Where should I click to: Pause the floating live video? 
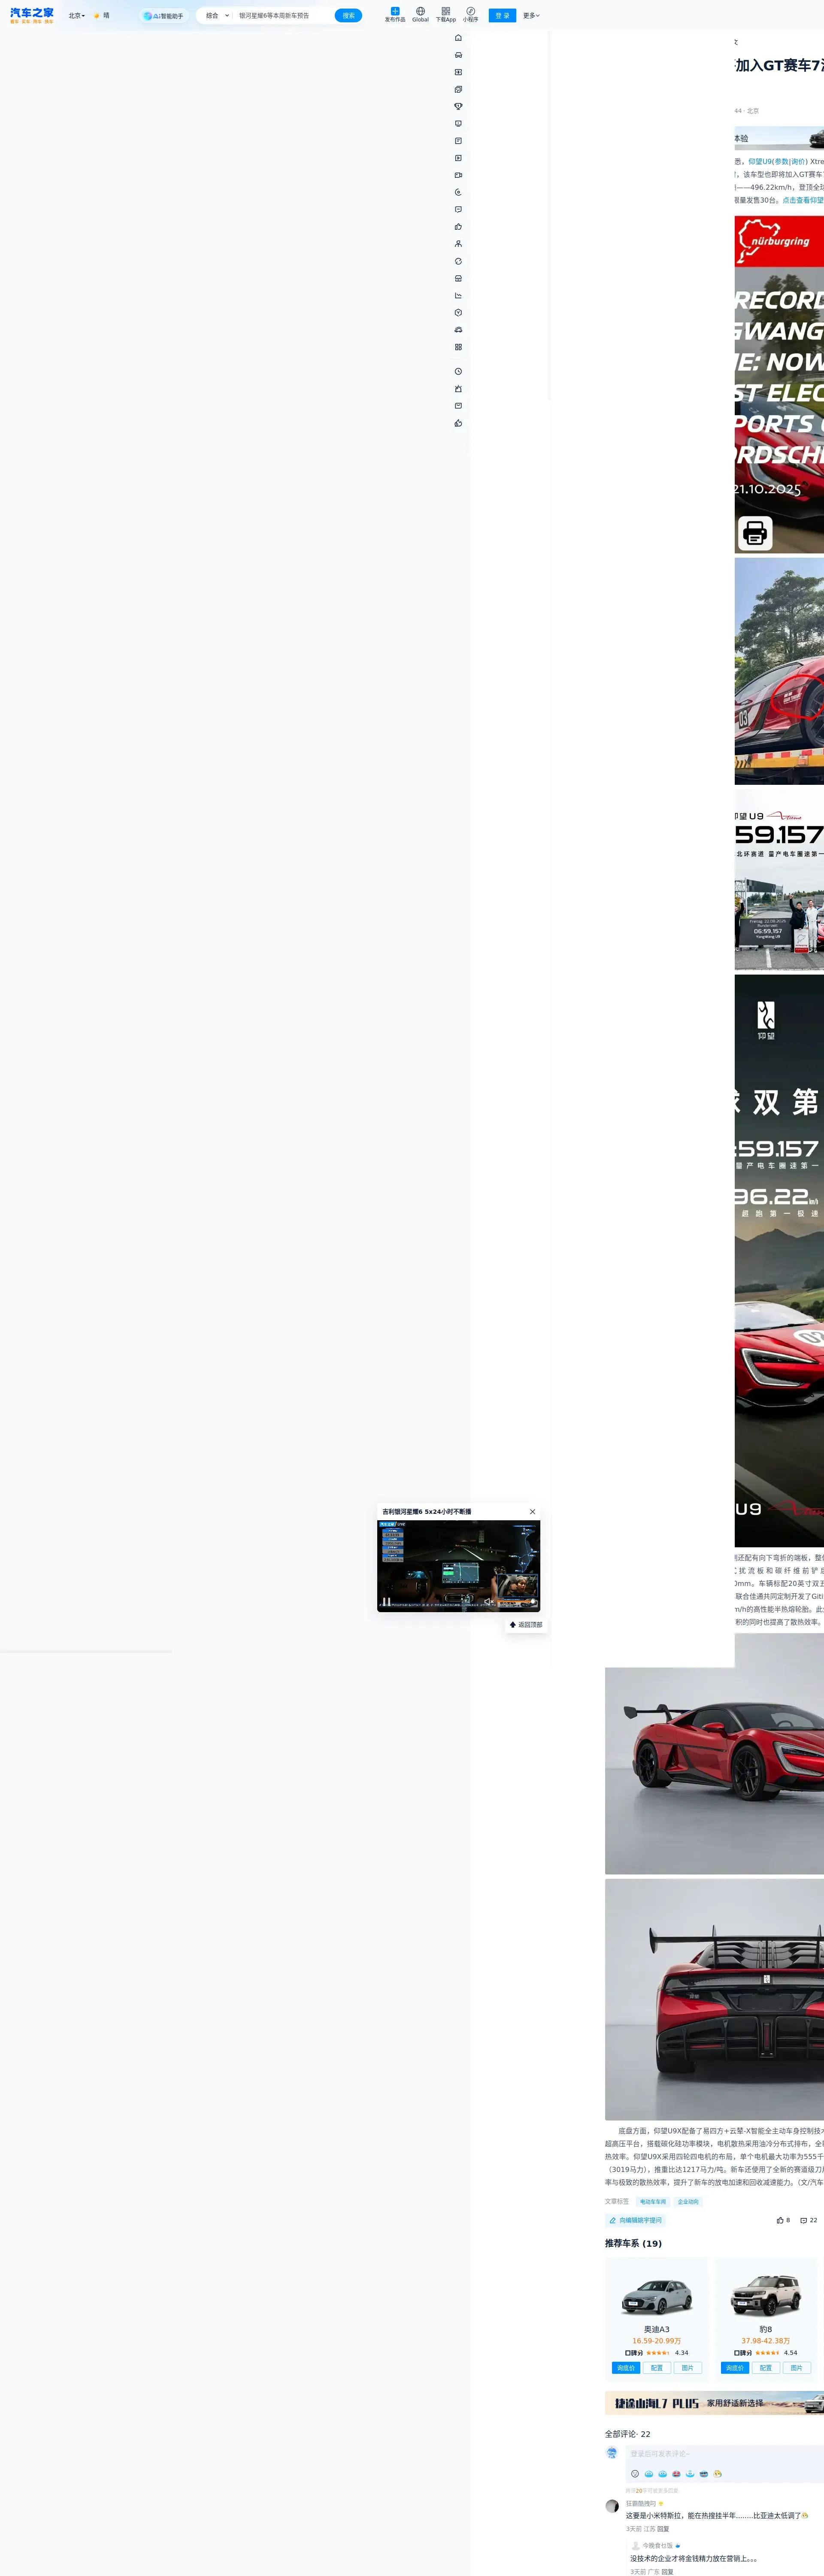(x=387, y=1601)
